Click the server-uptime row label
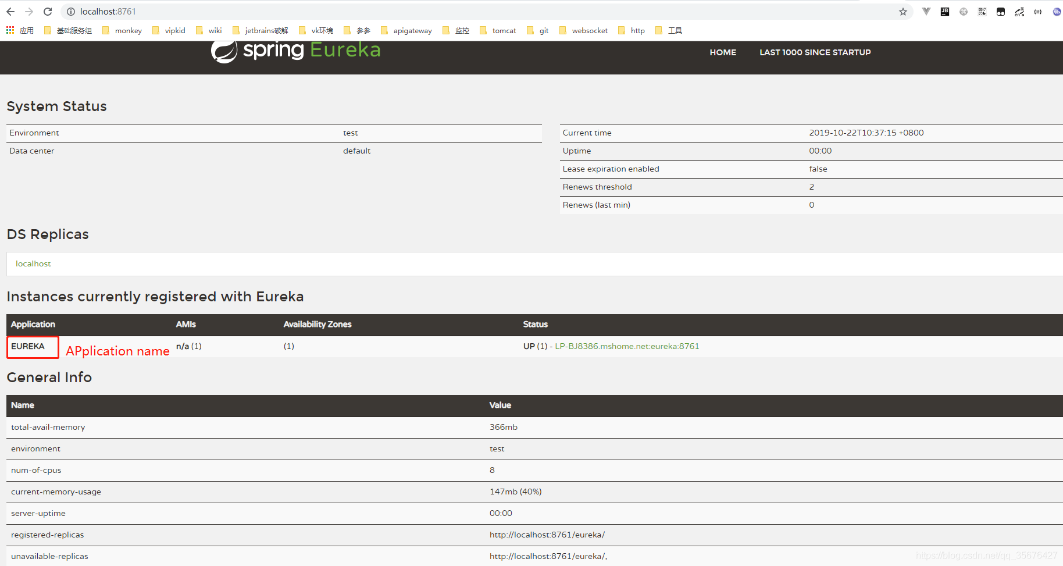Screen dimensions: 1063x566 [38, 513]
